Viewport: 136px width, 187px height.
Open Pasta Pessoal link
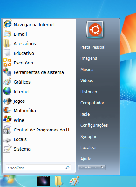[93, 47]
